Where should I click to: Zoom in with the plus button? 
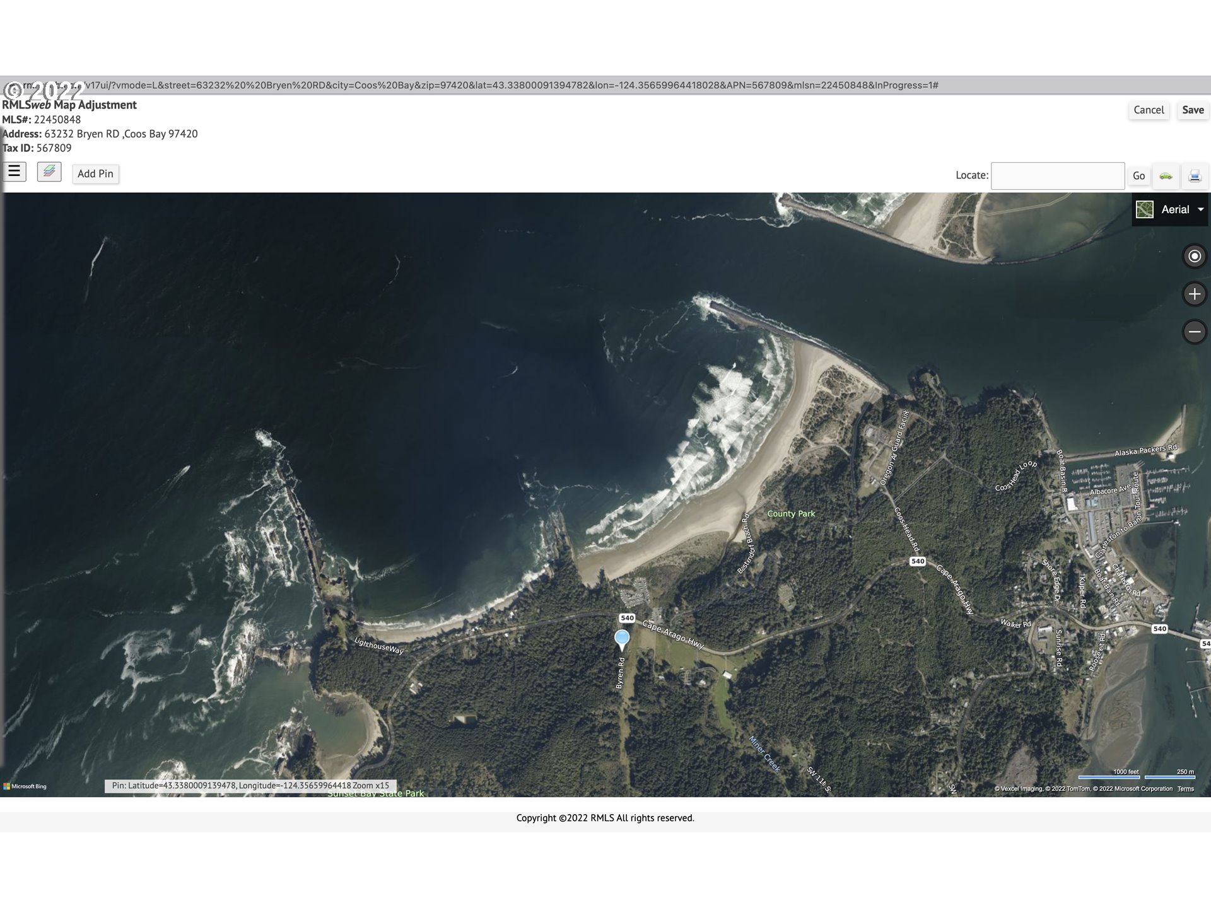(1194, 294)
